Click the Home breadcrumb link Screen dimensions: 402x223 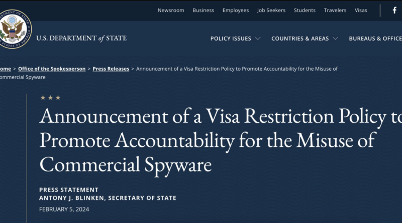(6, 69)
